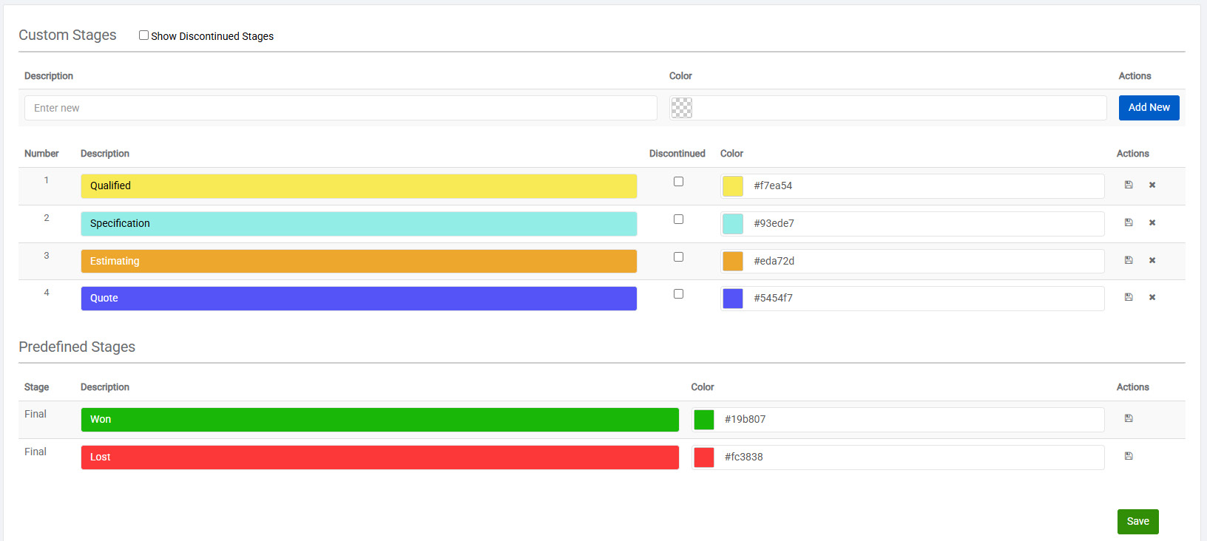Viewport: 1207px width, 541px height.
Task: Toggle Discontinued checkbox for Quote stage
Action: point(678,294)
